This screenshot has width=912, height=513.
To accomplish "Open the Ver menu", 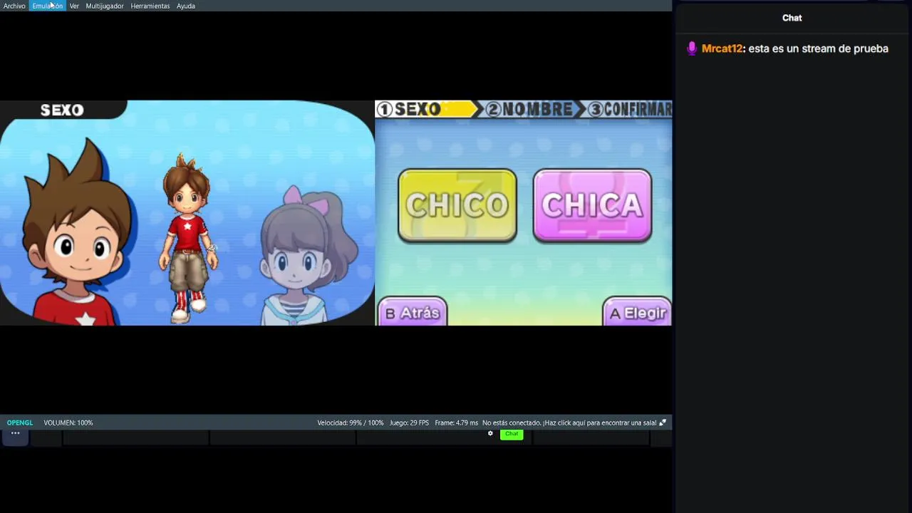I will point(74,6).
